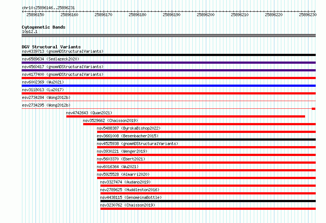The height and width of the screenshot is (223, 326).
Task: Select the black bar under nsv4339713
Action: click(168, 55)
